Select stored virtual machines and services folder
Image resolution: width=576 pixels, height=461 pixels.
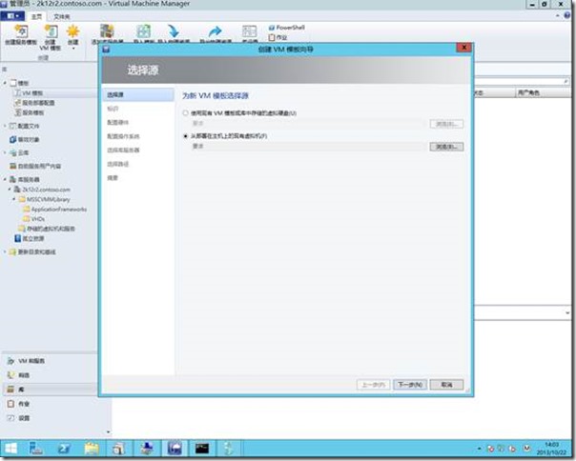(x=47, y=229)
